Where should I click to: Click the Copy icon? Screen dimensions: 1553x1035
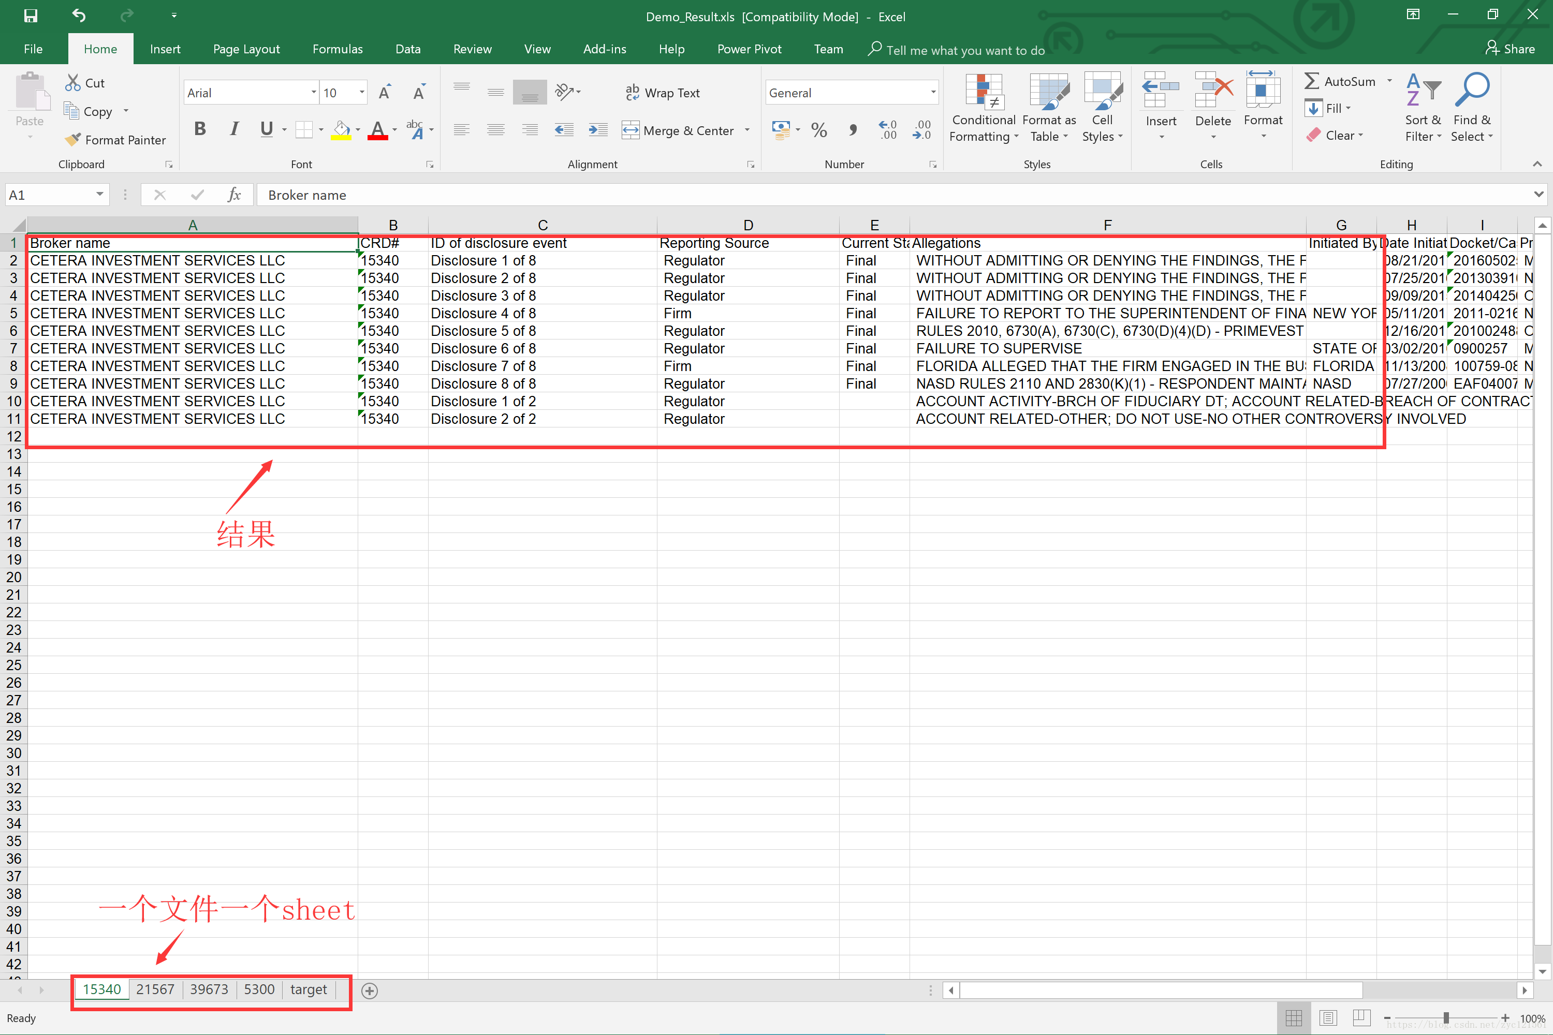coord(71,111)
